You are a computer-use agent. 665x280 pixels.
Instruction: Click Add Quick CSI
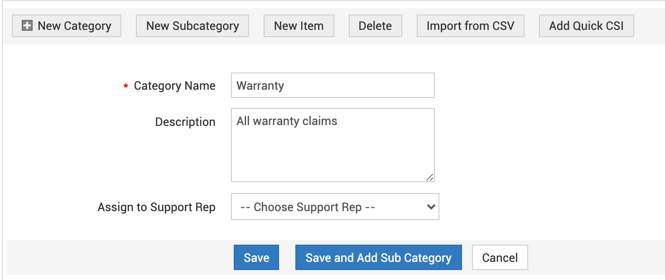pyautogui.click(x=586, y=26)
